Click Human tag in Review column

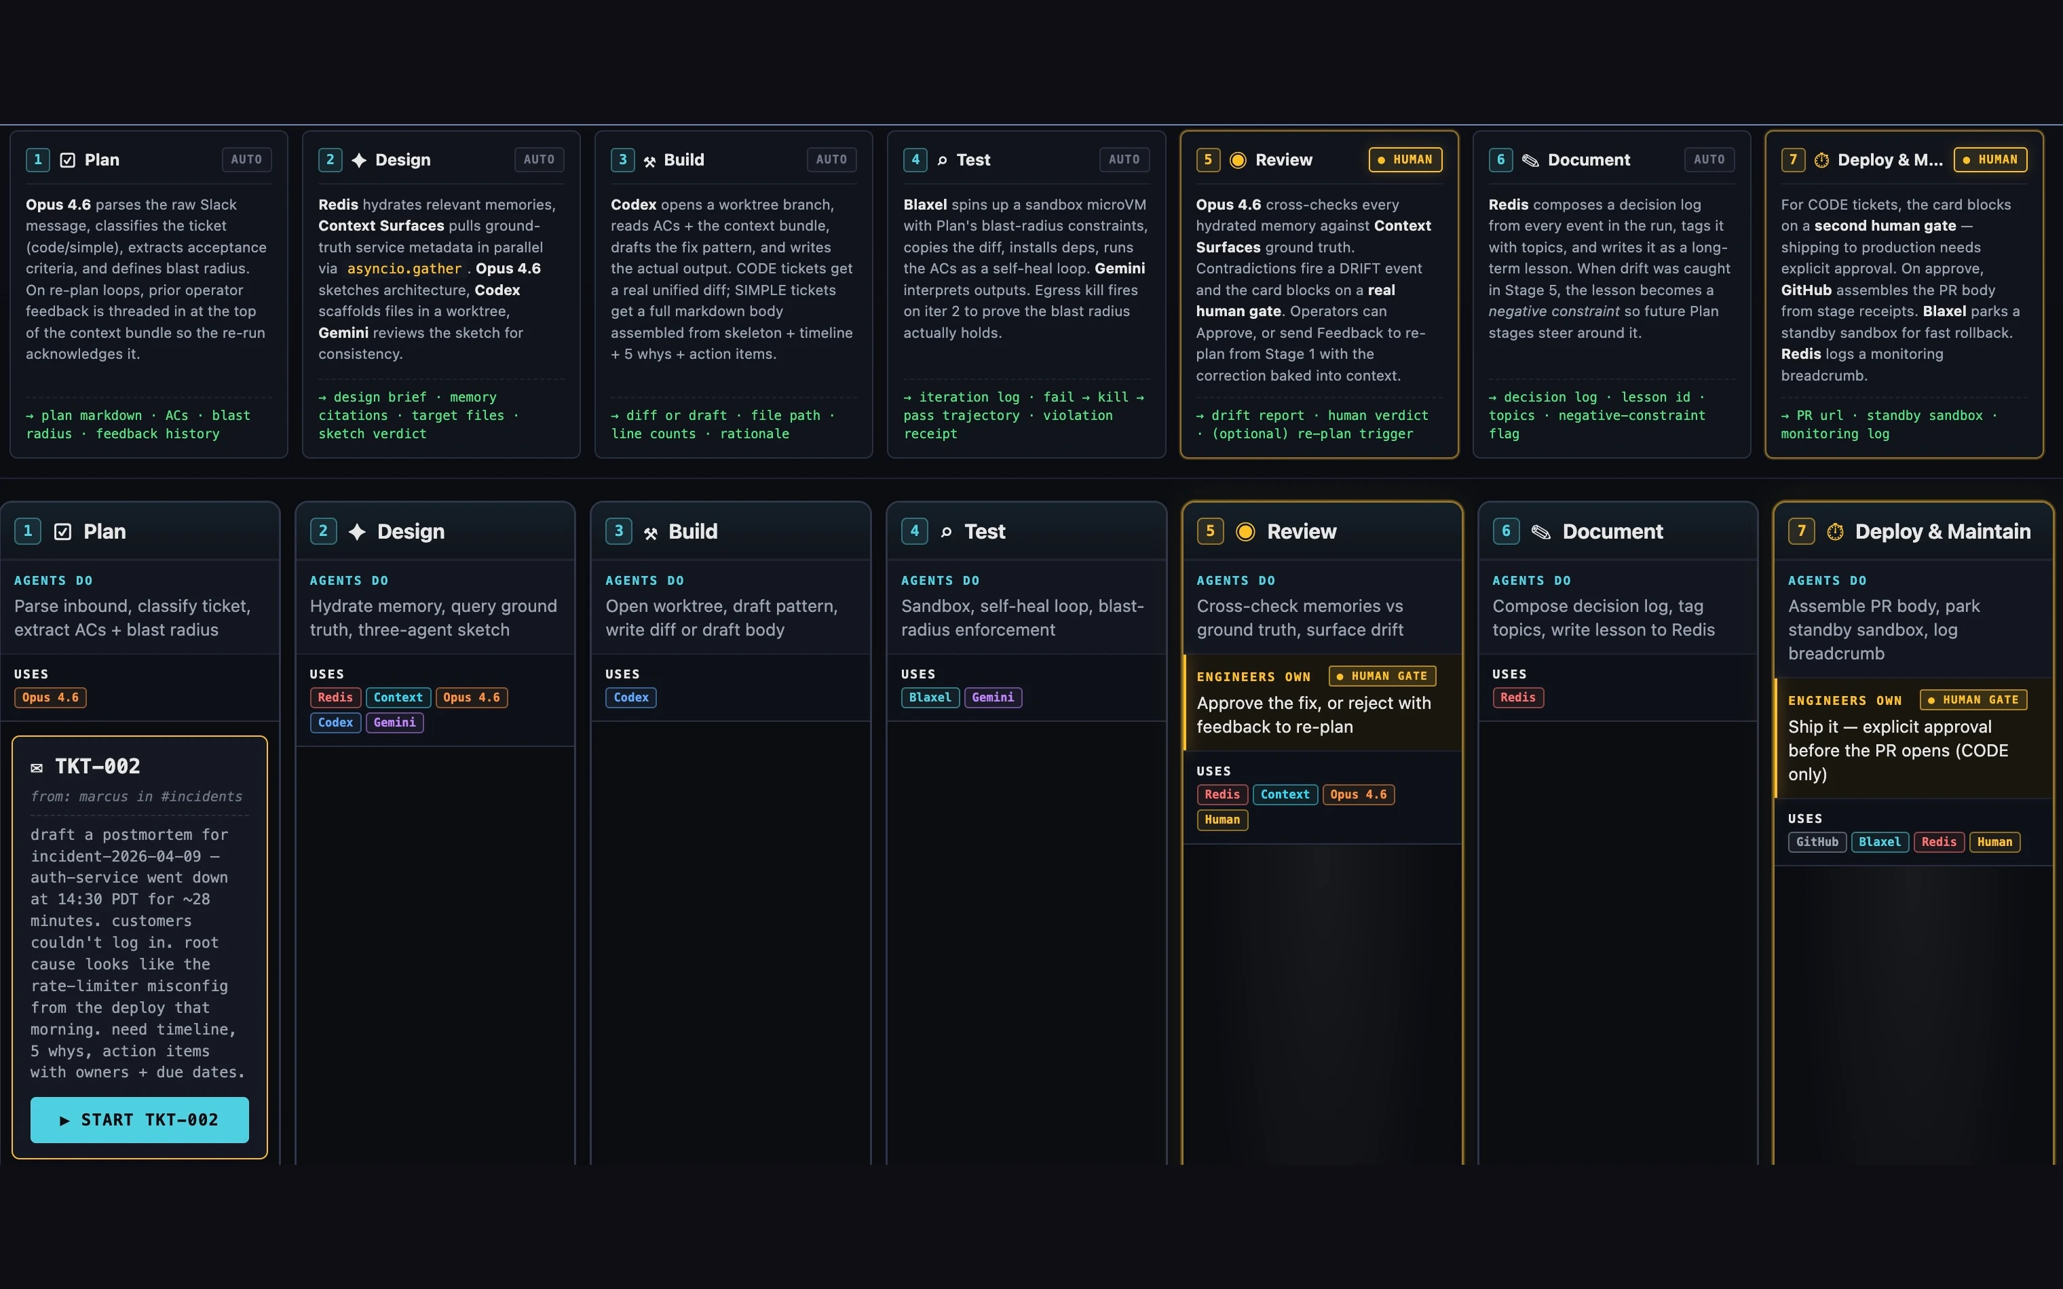pyautogui.click(x=1222, y=820)
